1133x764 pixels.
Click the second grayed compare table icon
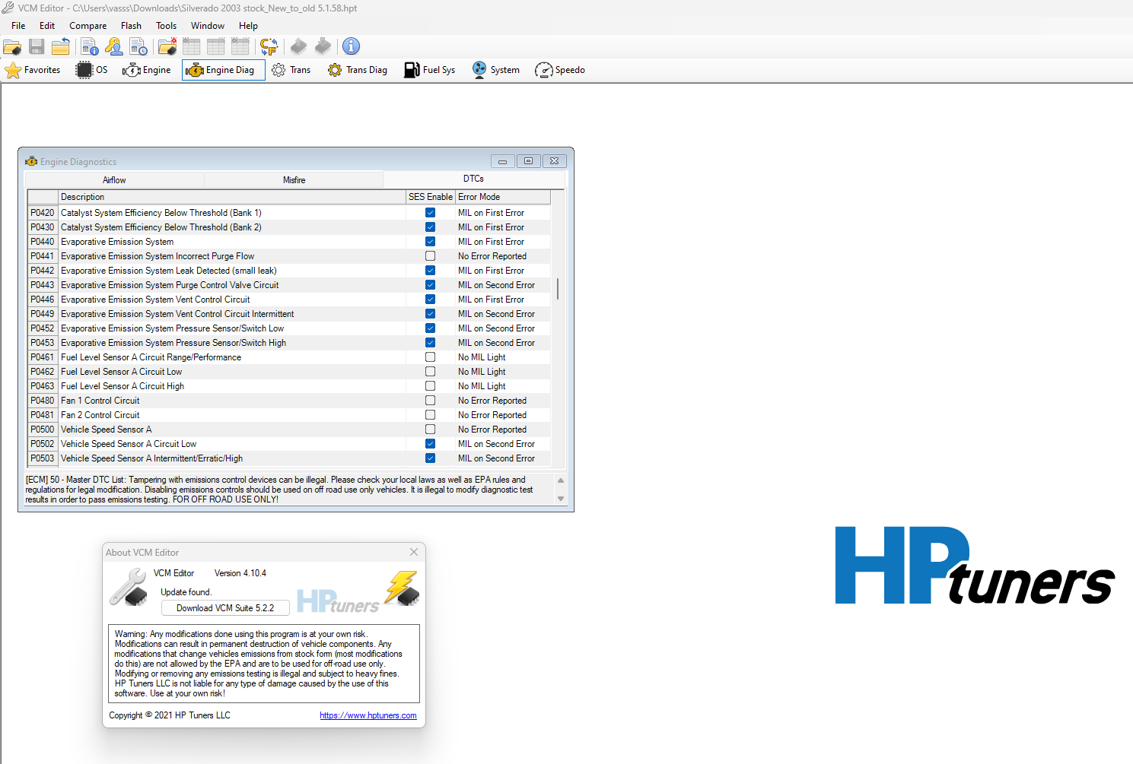(x=216, y=46)
